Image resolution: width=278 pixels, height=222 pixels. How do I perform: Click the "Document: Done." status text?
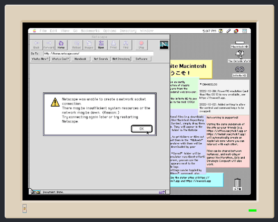pos(53,192)
